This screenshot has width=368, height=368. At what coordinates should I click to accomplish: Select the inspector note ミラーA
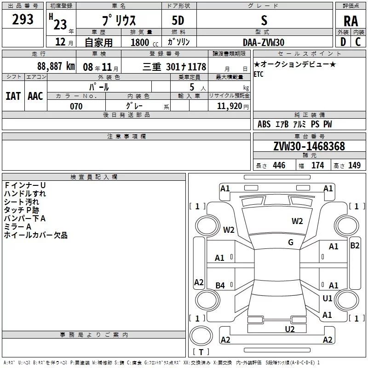[x=17, y=227]
